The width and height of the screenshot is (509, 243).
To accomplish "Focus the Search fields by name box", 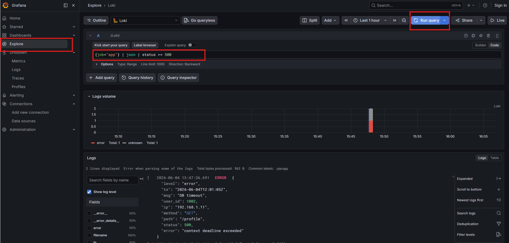I will pos(113,180).
